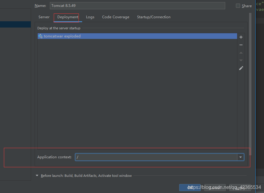Add a new deployment artifact with plus
Screen dimensions: 264x193
[241, 37]
